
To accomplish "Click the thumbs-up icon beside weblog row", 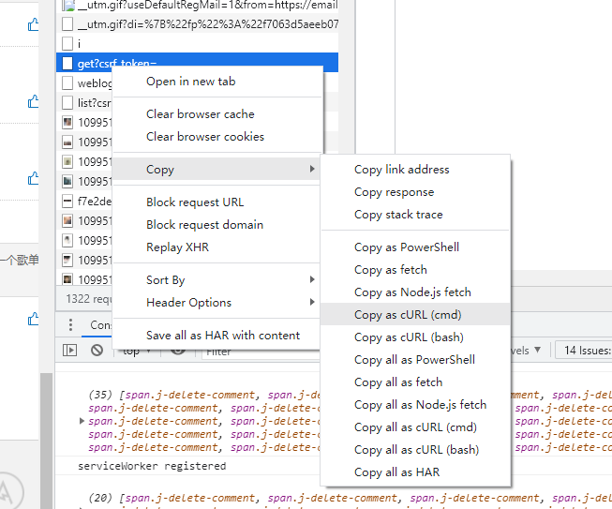I will (x=33, y=101).
